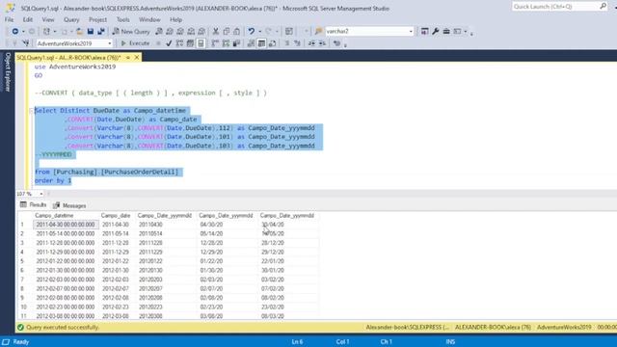Image resolution: width=617 pixels, height=347 pixels.
Task: Open Query Options icon
Action: (x=190, y=43)
